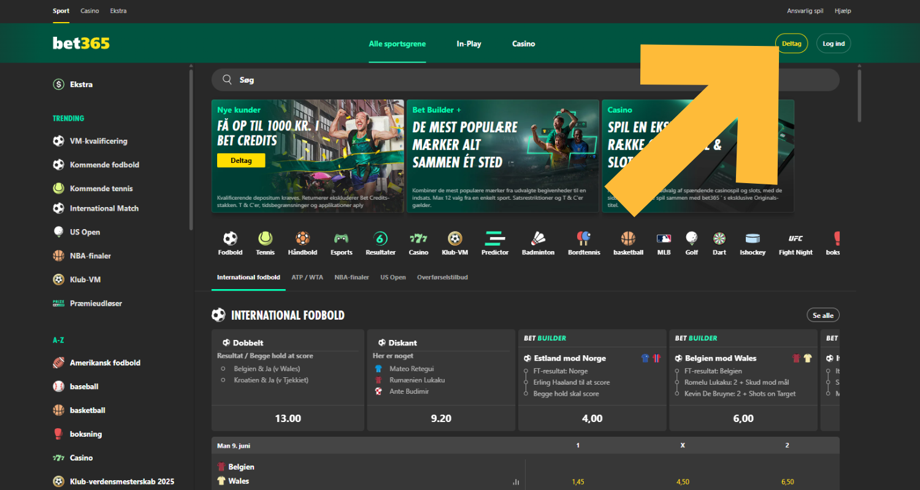The height and width of the screenshot is (490, 920).
Task: Open Præmieudløser in the sidebar
Action: click(x=87, y=304)
